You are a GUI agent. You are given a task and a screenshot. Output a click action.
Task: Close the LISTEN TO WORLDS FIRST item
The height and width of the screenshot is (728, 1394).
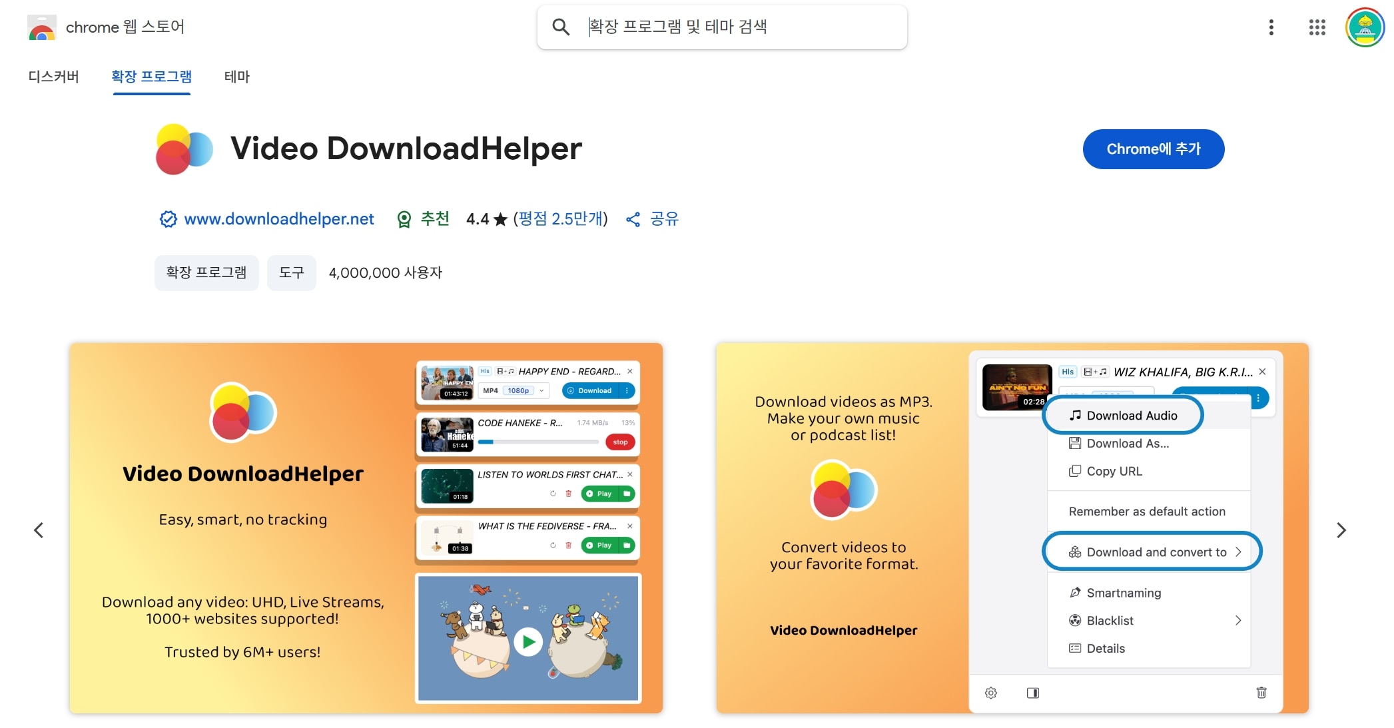point(630,475)
